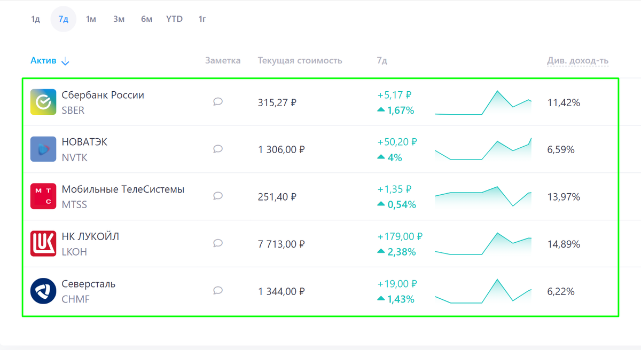This screenshot has height=350, width=641.
Task: Switch to the 1г period
Action: pos(202,19)
